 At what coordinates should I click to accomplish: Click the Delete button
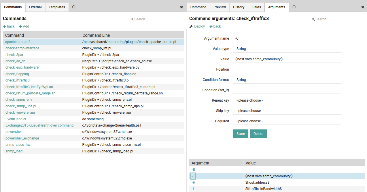click(x=258, y=133)
